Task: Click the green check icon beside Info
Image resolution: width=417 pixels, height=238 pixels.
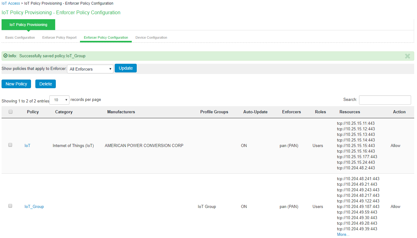Action: tap(5, 56)
